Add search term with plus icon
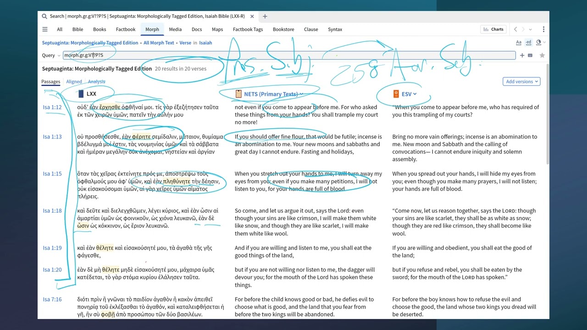This screenshot has height=330, width=587. click(x=522, y=55)
